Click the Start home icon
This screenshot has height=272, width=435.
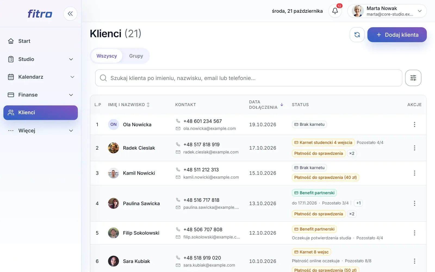11,41
